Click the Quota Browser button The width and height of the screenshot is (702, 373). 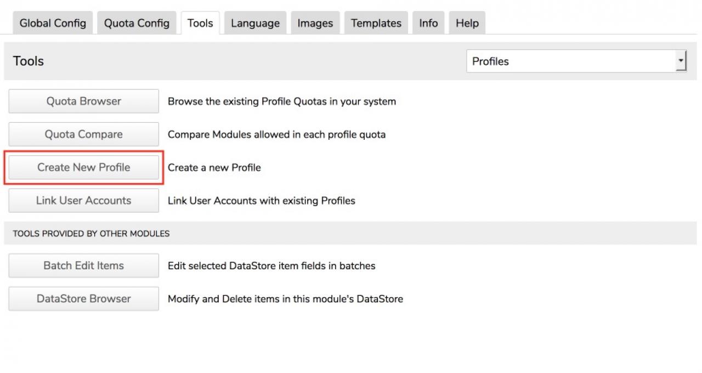83,101
